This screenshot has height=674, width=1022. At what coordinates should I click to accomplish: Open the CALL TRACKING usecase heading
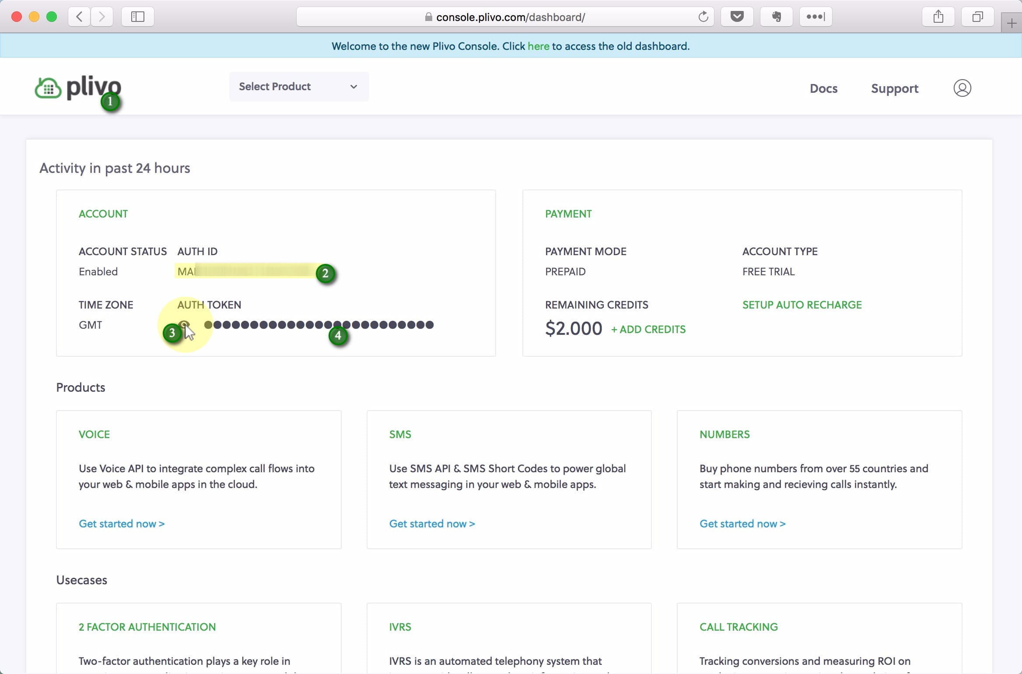[738, 627]
